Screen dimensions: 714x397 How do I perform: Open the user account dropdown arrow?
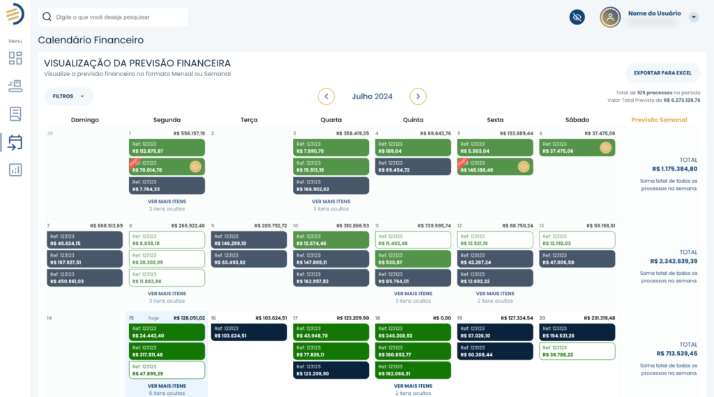click(x=693, y=17)
